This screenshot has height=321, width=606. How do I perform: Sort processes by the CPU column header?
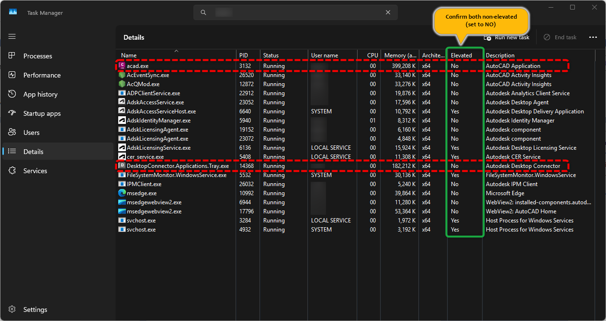(x=372, y=55)
